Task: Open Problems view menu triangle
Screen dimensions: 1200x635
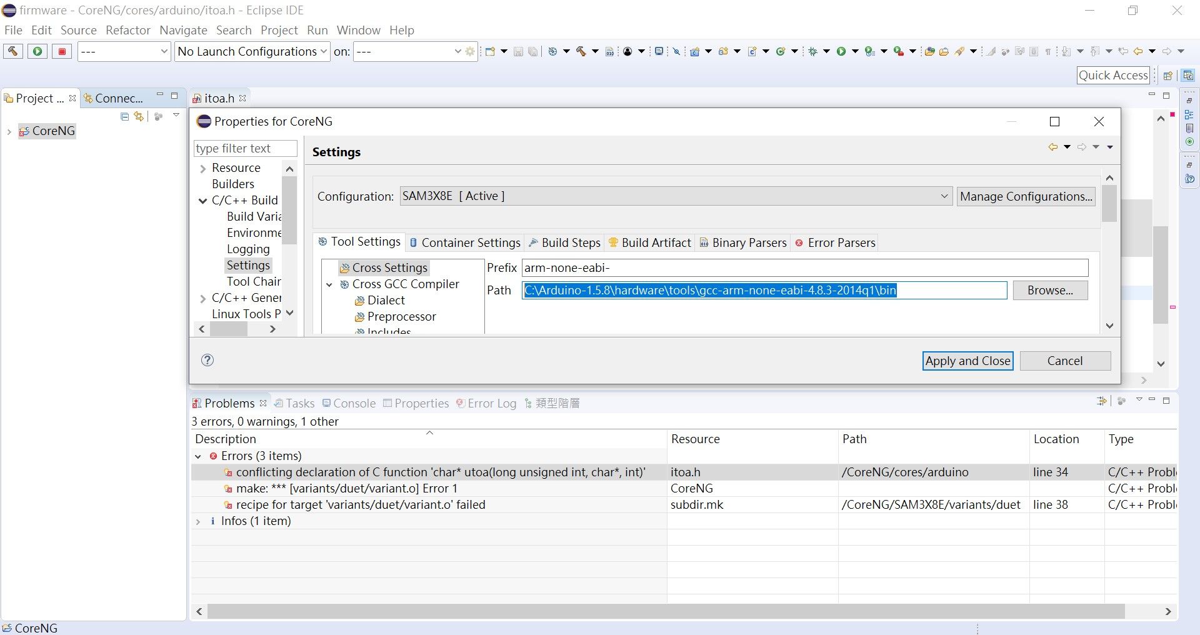Action: (x=1139, y=399)
